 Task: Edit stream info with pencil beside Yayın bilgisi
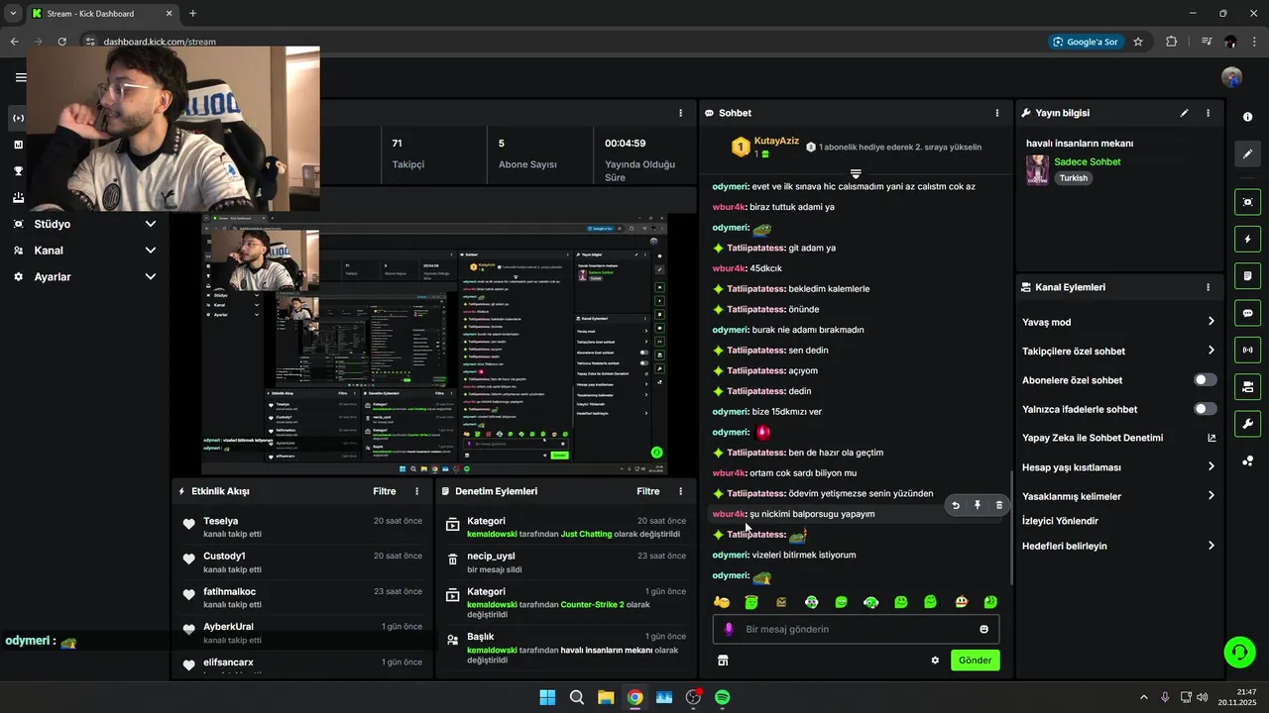1184,113
